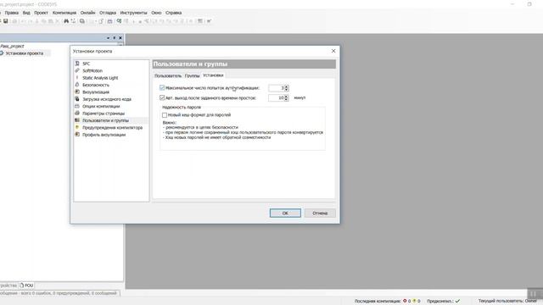Screen dimensions: 543x305
Task: Select the Профиль визуализации icon
Action: point(77,135)
